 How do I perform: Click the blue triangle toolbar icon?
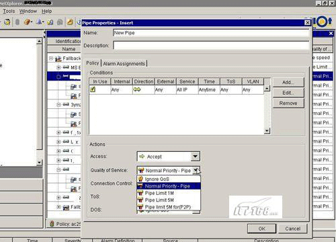(x=40, y=22)
